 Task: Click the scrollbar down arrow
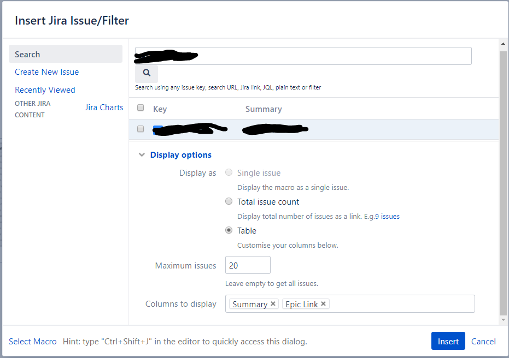pyautogui.click(x=503, y=320)
